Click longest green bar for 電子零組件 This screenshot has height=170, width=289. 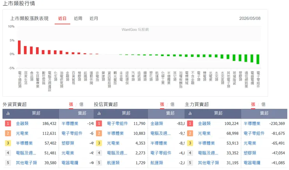[258, 59]
